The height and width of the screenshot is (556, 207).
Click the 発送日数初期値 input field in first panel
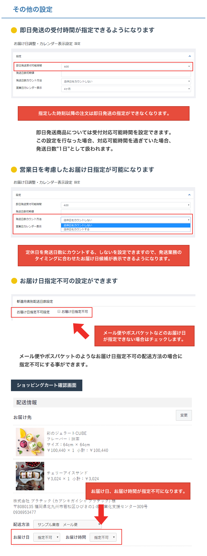coord(126,74)
